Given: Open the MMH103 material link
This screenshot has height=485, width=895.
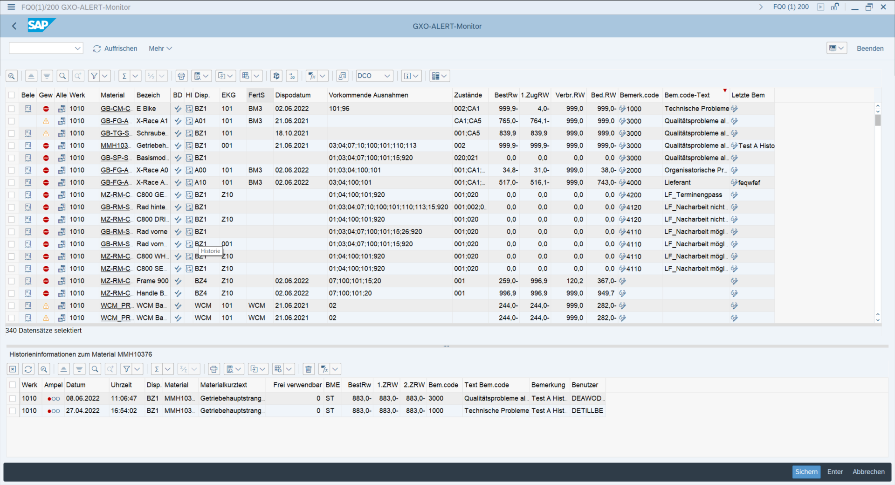Looking at the screenshot, I should (x=114, y=145).
